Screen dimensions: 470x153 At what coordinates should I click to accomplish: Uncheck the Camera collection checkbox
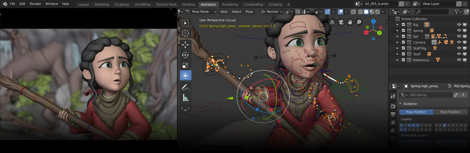pos(403,42)
